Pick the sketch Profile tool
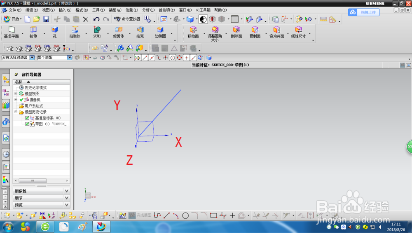Image resolution: width=412 pixels, height=234 pixels. pyautogui.click(x=157, y=215)
